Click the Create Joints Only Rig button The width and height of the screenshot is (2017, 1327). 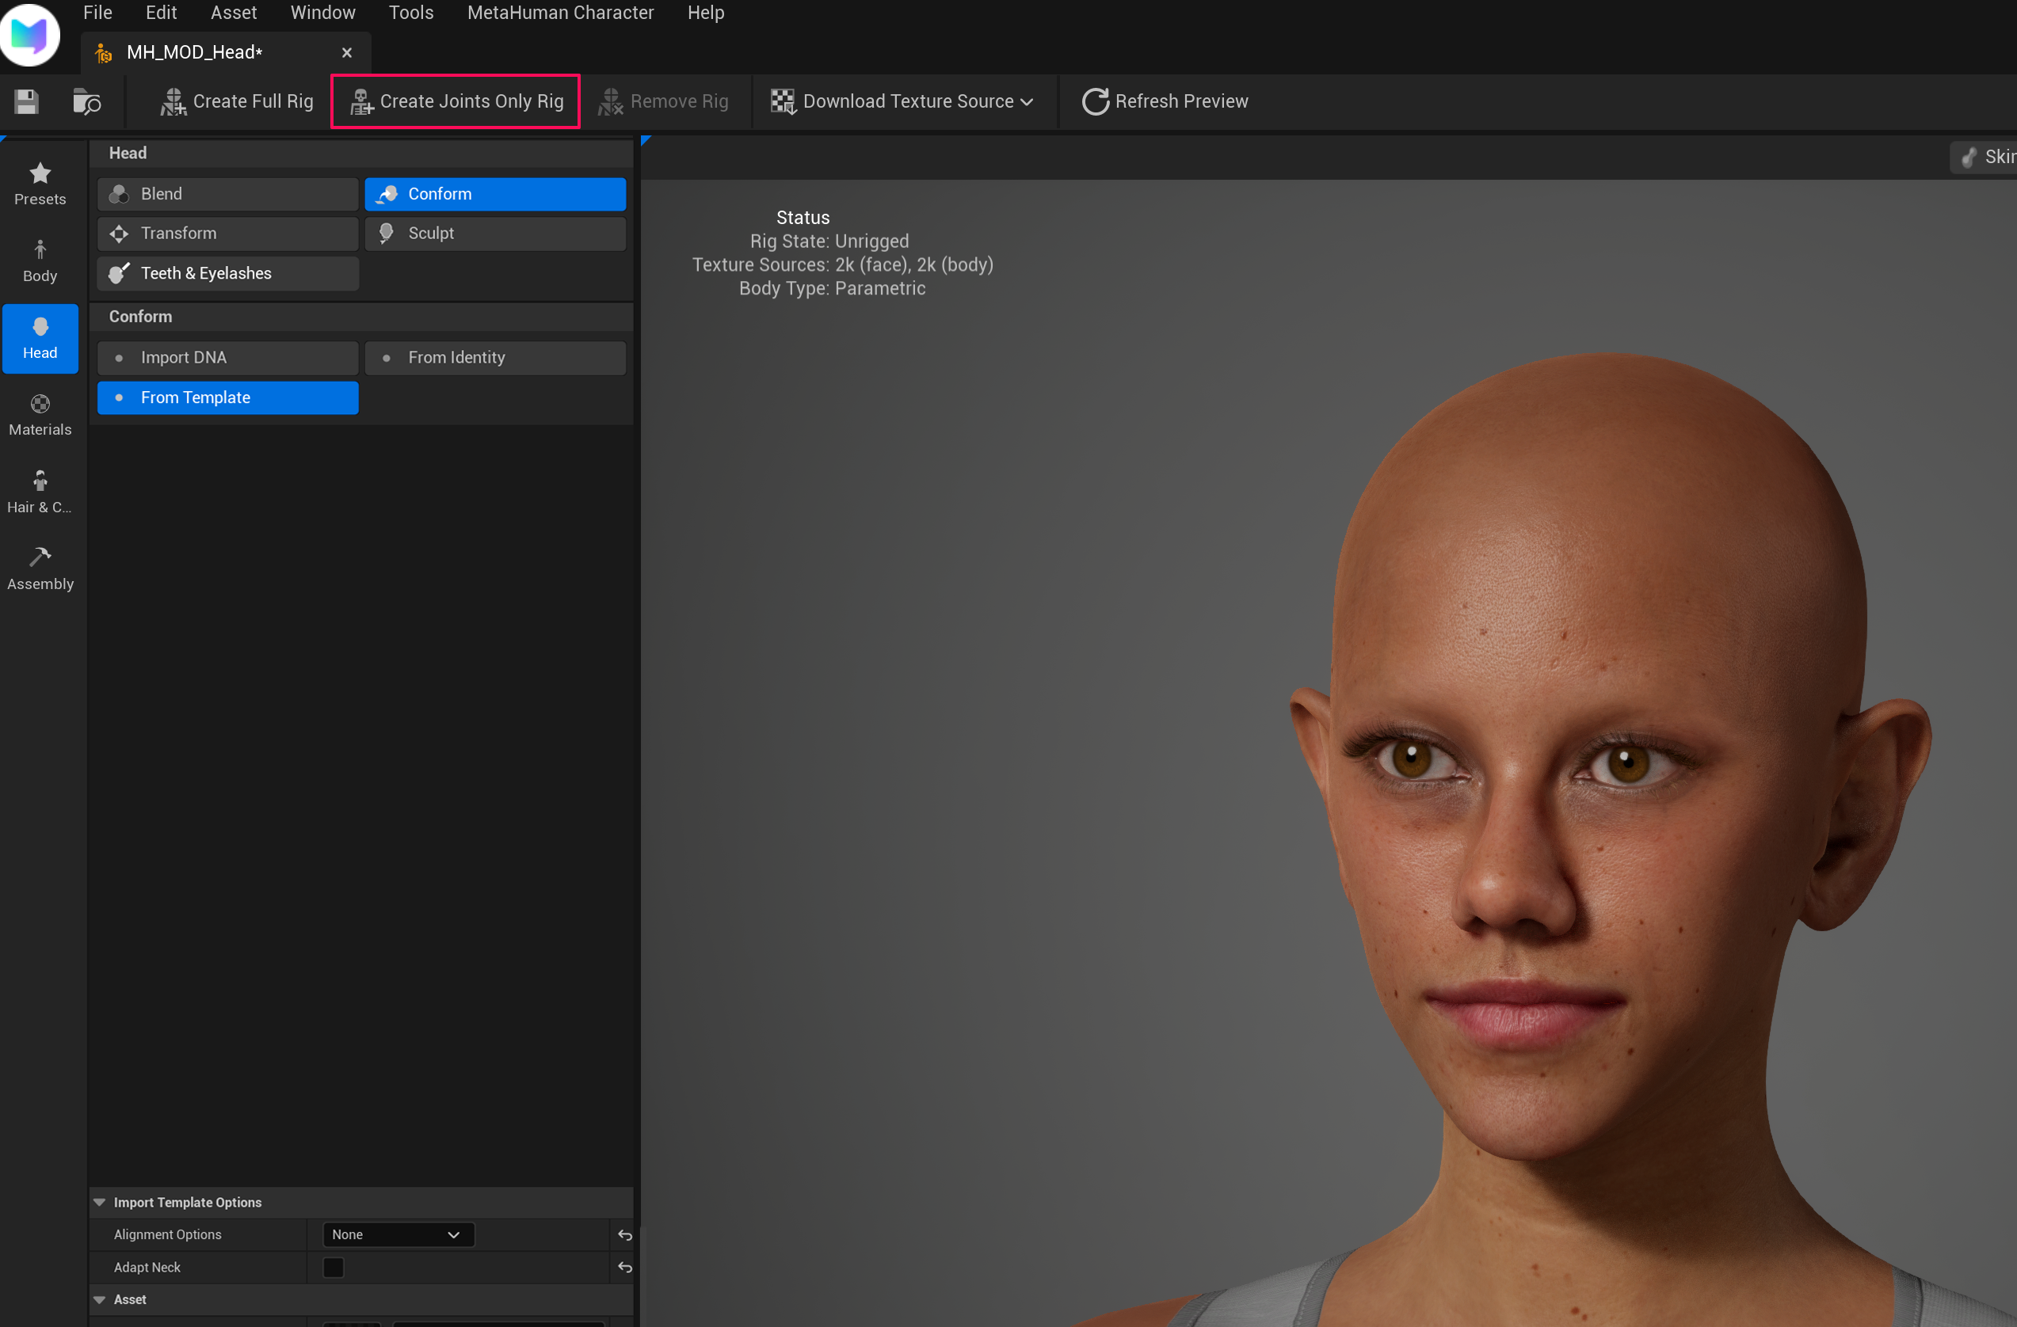point(455,101)
